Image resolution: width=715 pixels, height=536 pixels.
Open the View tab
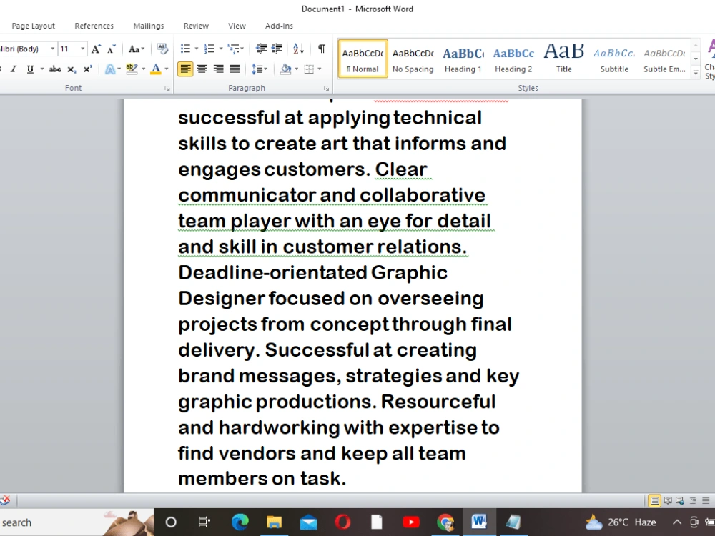coord(237,26)
